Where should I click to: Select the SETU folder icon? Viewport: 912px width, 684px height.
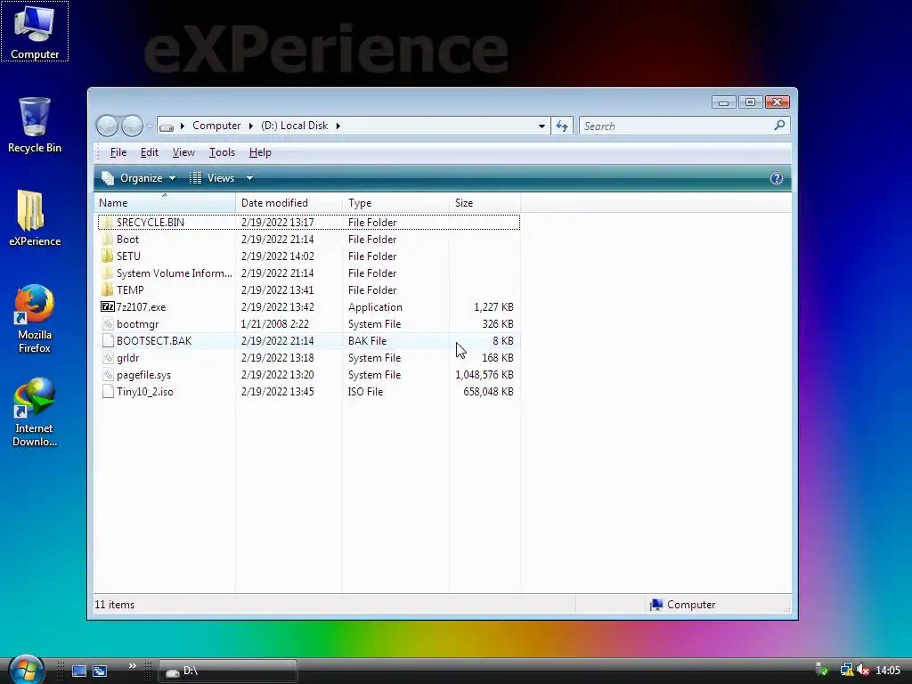pos(108,256)
